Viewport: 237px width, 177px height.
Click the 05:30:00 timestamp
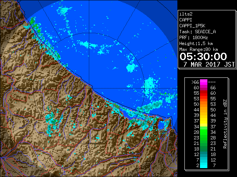(x=203, y=56)
